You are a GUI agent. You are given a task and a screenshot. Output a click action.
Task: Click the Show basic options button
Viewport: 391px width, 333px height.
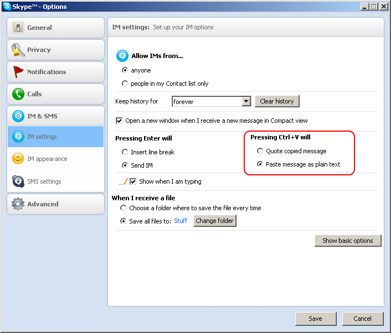point(348,241)
